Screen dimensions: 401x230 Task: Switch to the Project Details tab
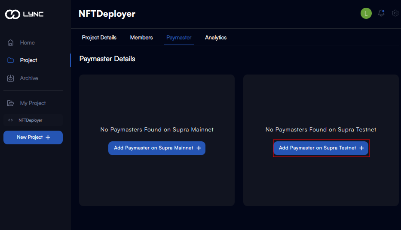click(x=99, y=38)
